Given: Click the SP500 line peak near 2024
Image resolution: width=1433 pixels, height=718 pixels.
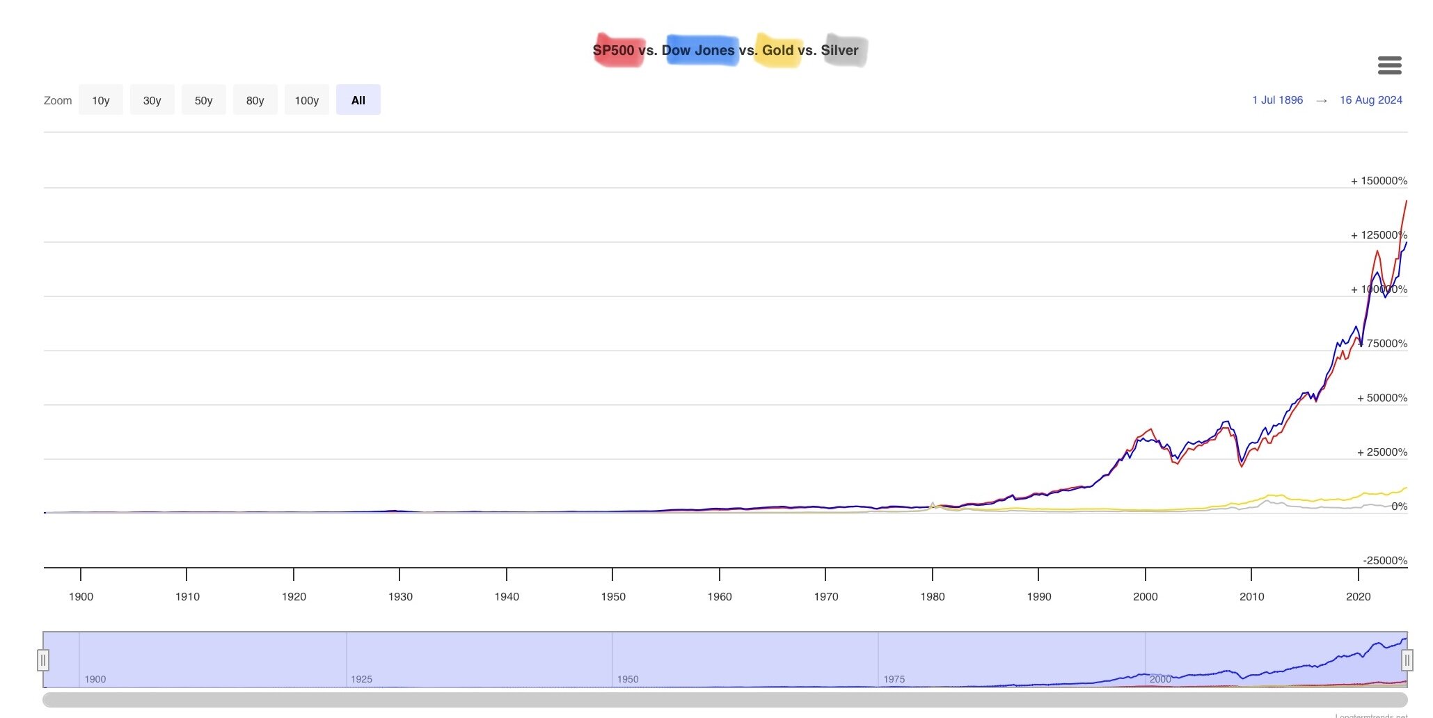Looking at the screenshot, I should (1406, 202).
